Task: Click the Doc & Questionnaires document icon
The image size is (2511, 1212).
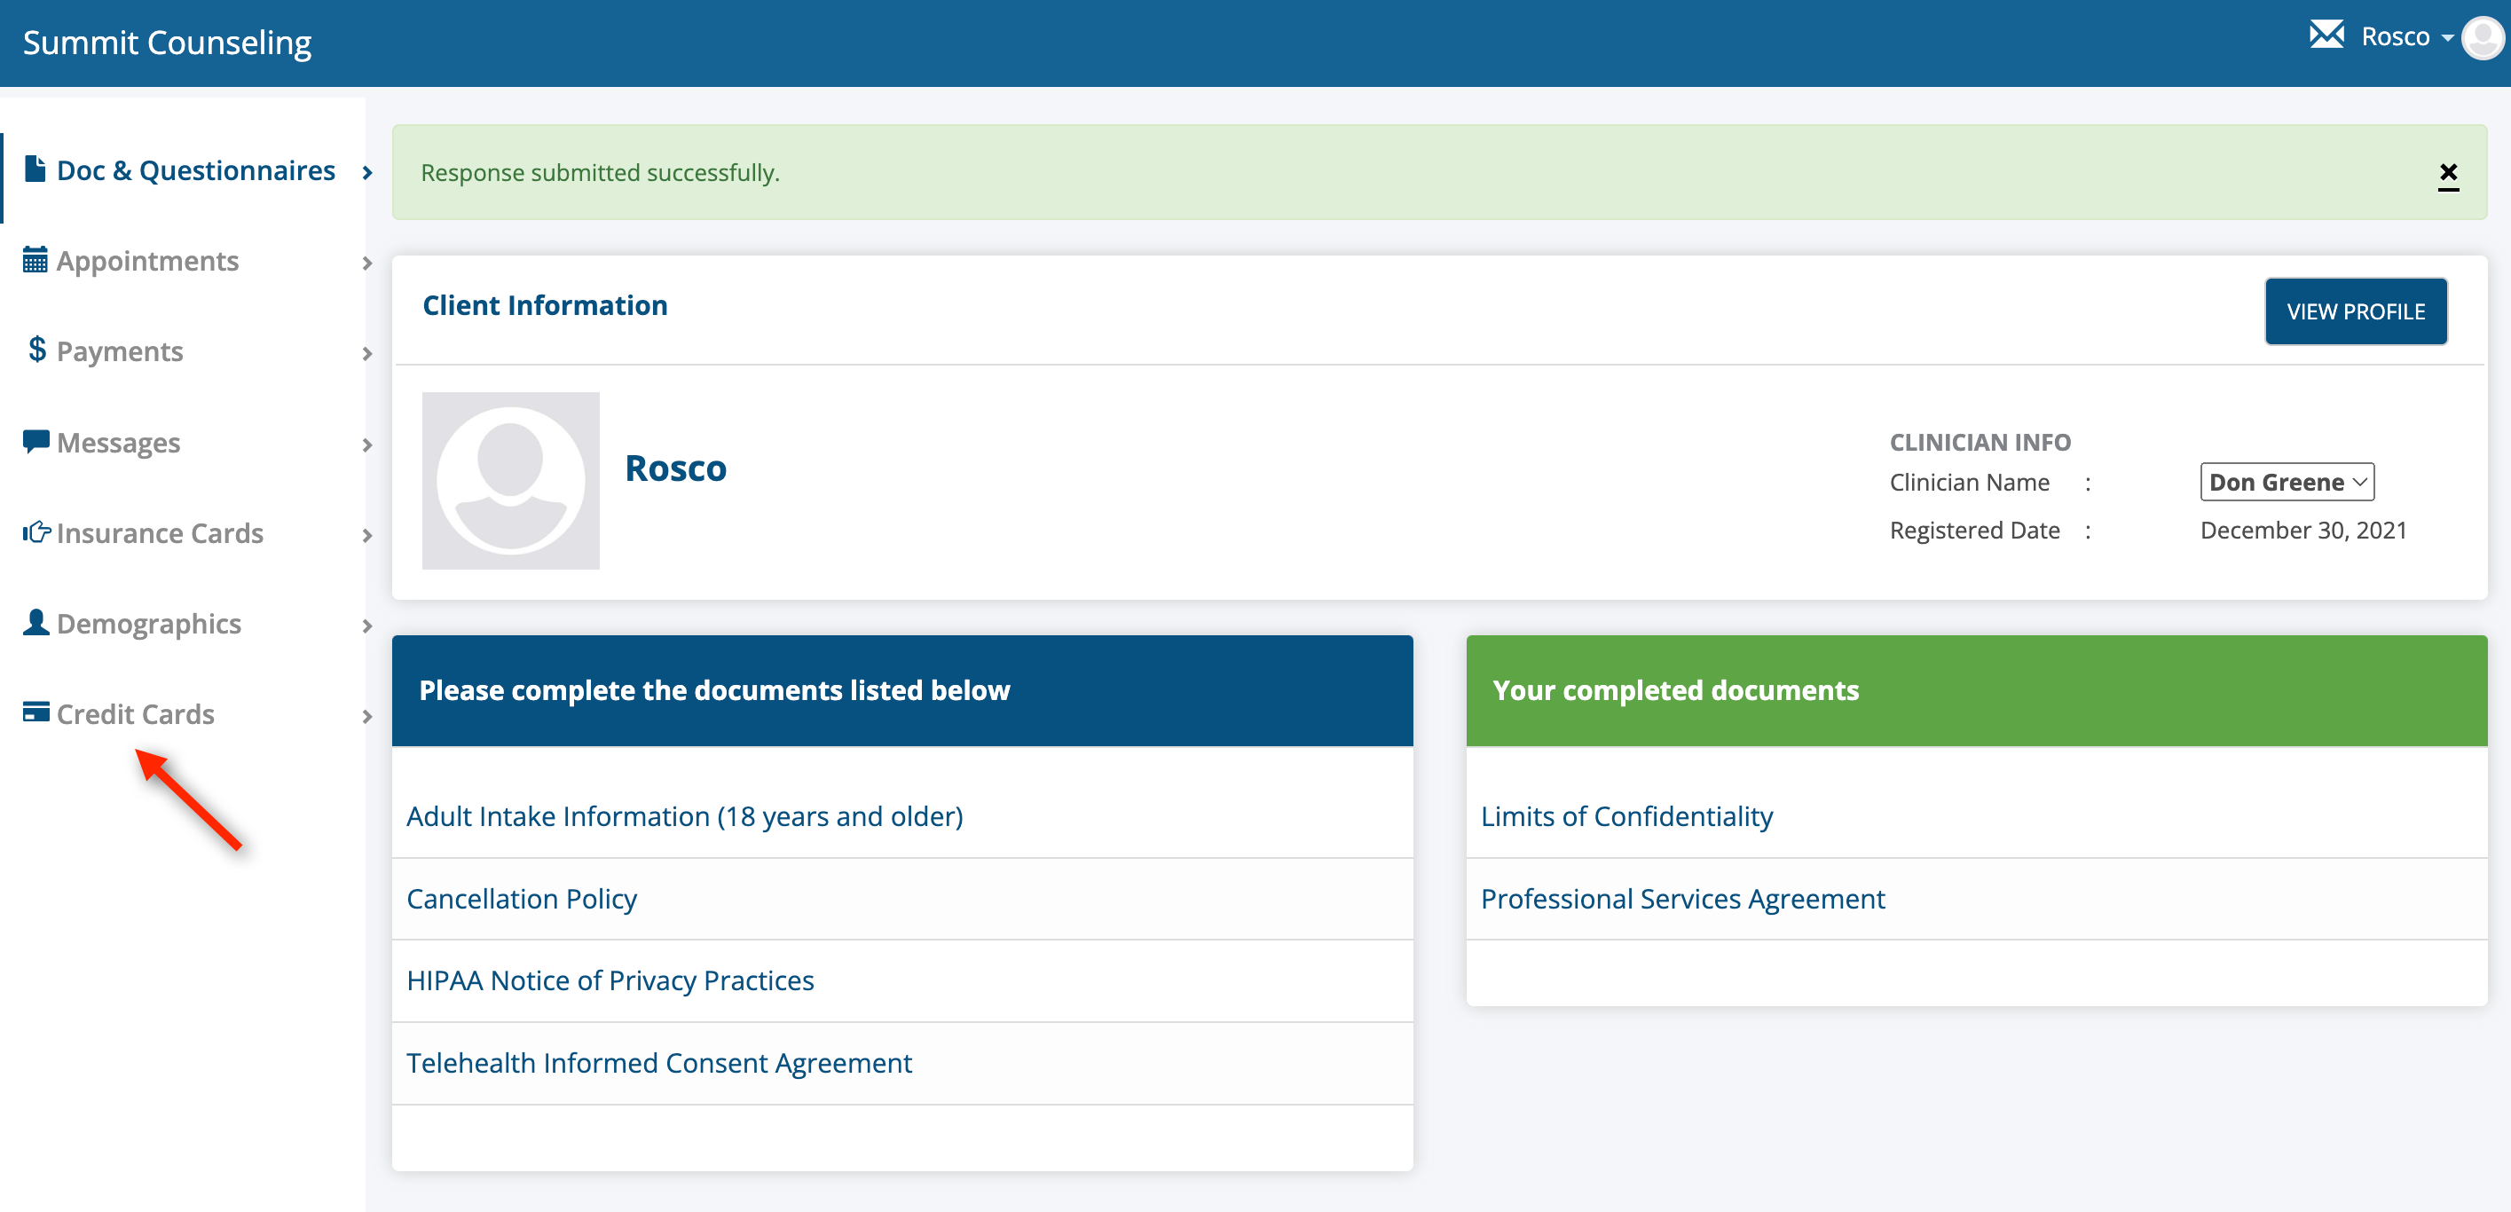Action: point(35,169)
